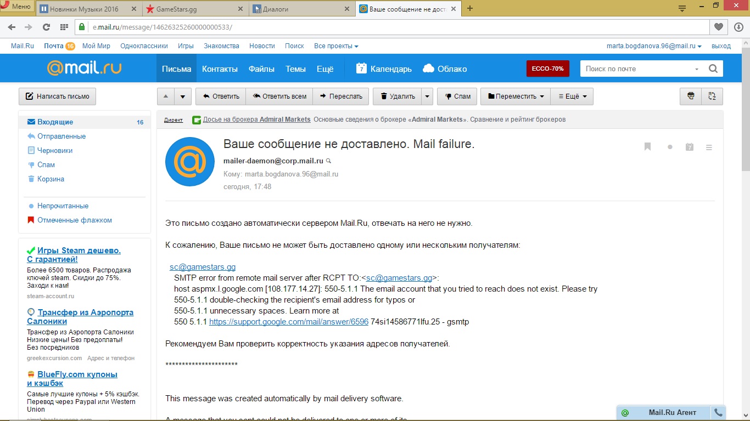Viewport: 750px width, 421px height.
Task: Print the message printer icon
Action: pos(691,96)
